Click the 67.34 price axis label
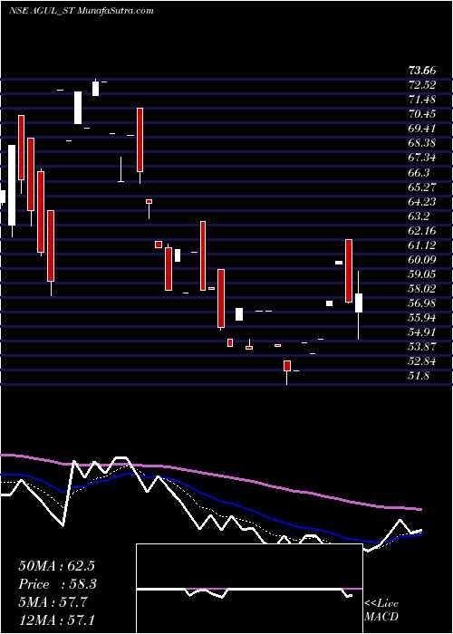Image resolution: width=453 pixels, height=634 pixels. 422,158
